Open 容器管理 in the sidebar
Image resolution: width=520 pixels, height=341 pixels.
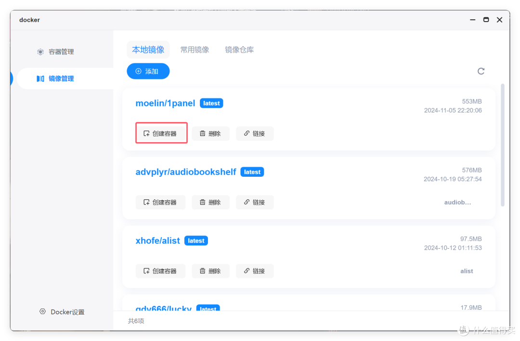click(55, 52)
